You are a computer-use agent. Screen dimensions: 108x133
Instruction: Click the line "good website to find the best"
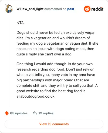pos(51,91)
